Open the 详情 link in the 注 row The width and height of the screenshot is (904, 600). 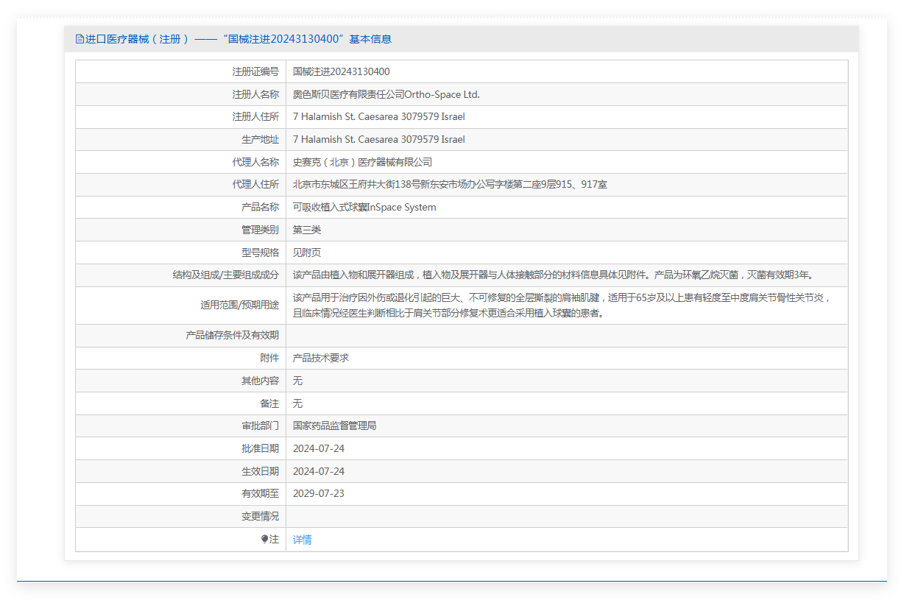[x=302, y=540]
